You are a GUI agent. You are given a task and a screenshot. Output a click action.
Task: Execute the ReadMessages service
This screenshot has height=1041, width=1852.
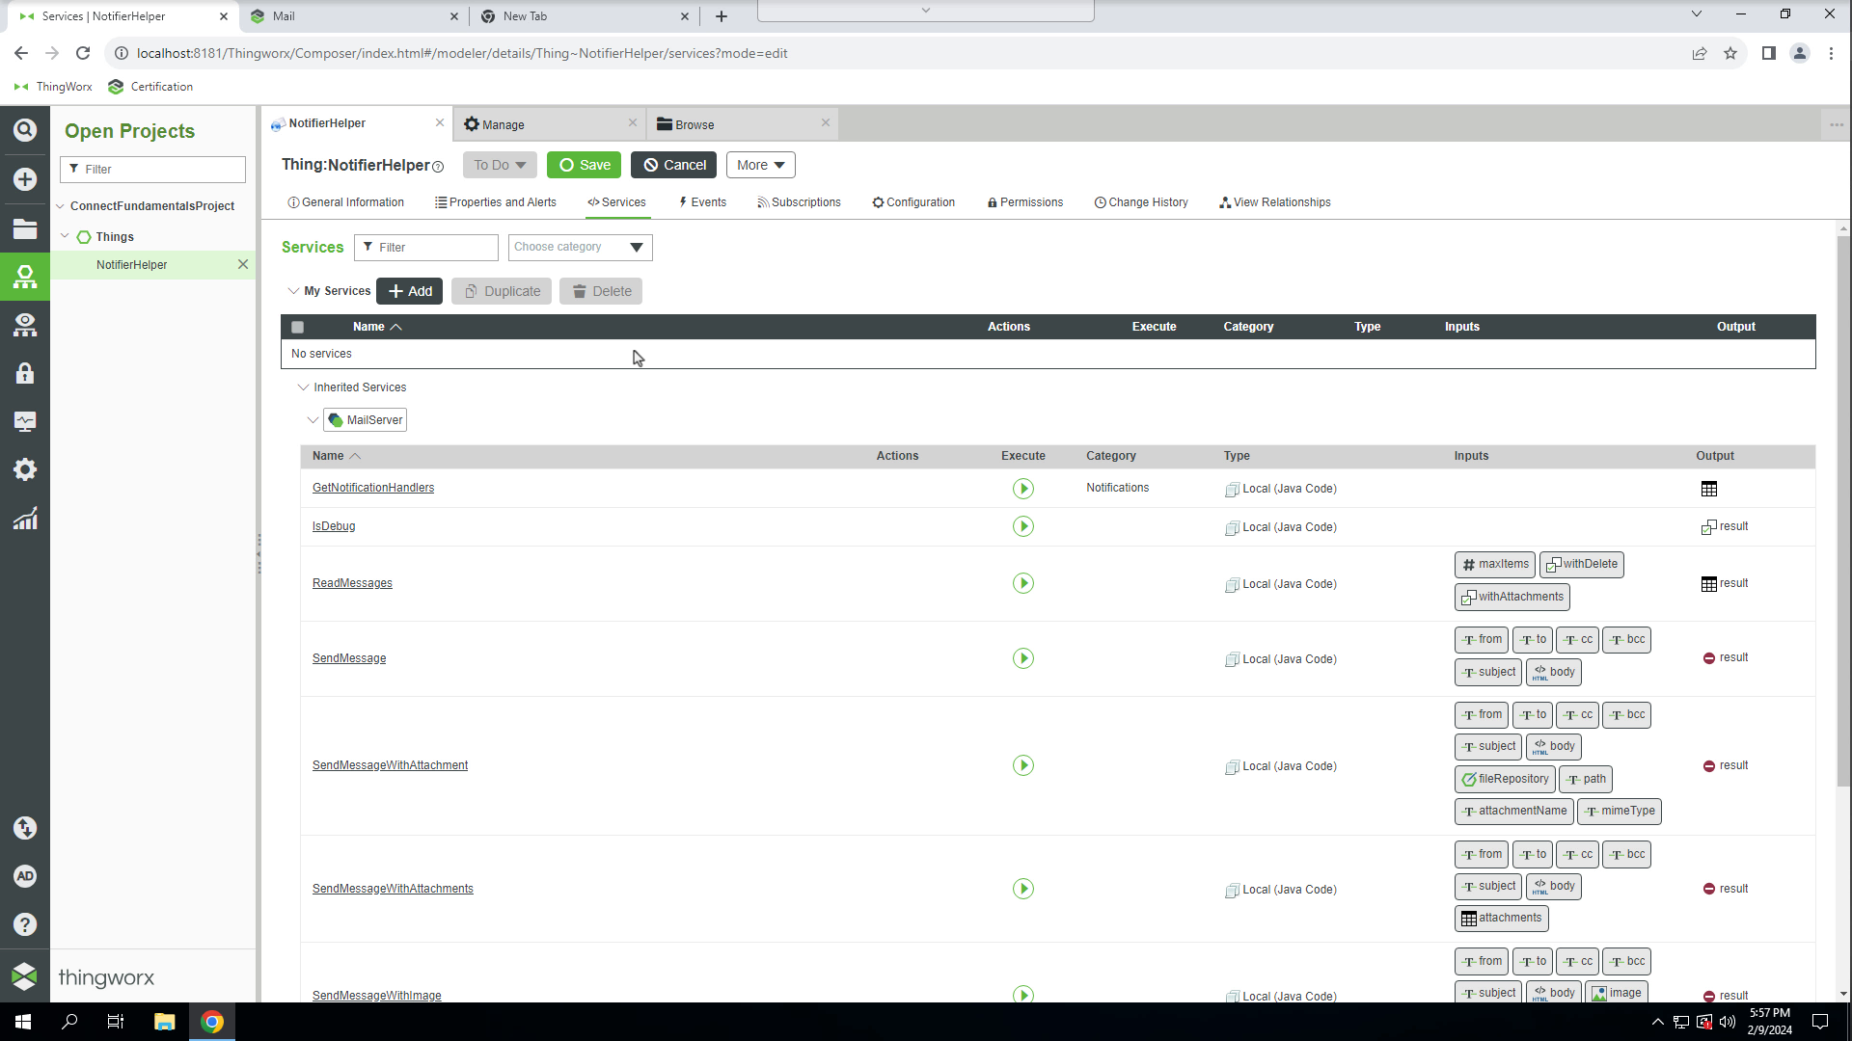tap(1023, 583)
